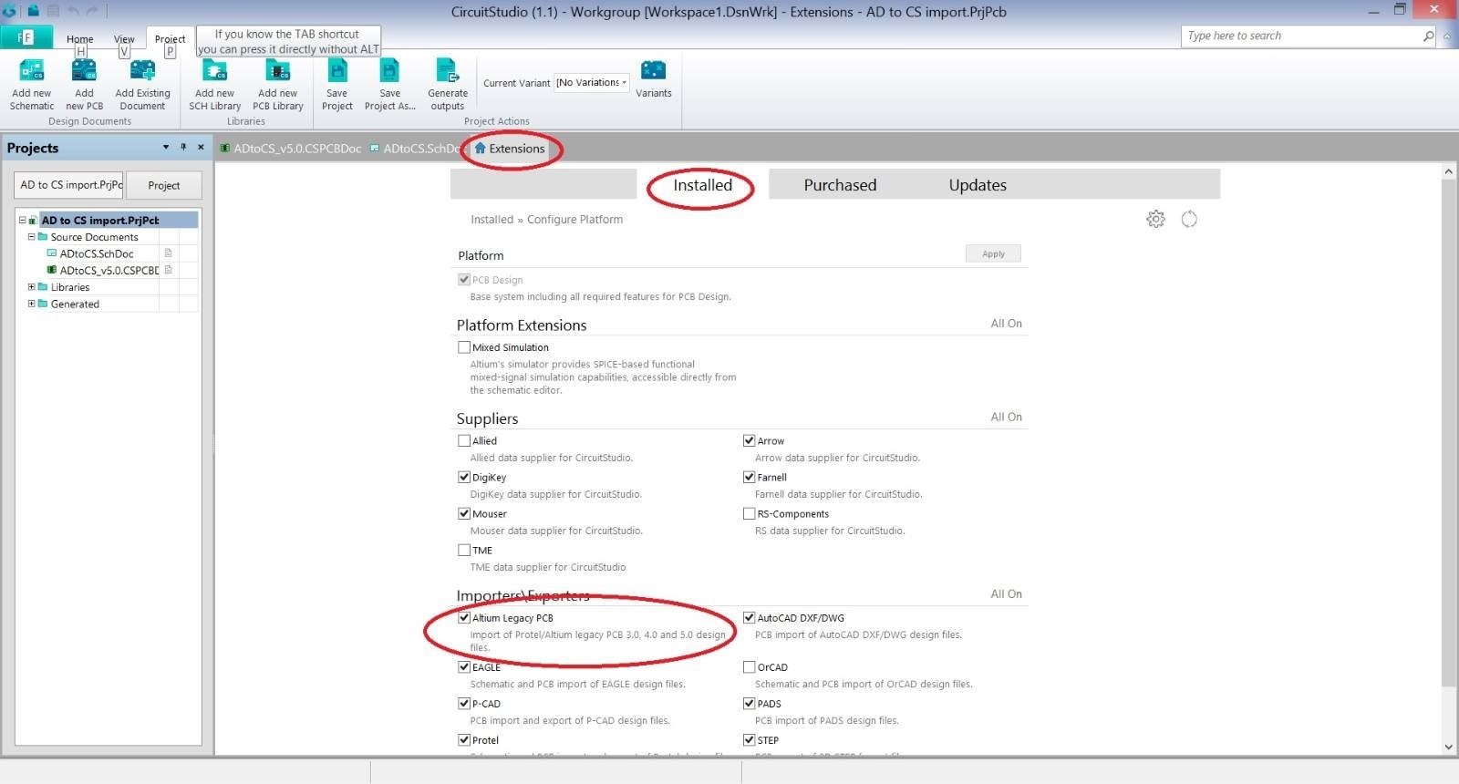Enable RS-Components supplier checkbox
The image size is (1459, 784).
tap(749, 513)
